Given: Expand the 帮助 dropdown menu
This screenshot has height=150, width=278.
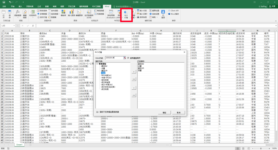Looking at the screenshot, I should pyautogui.click(x=154, y=17).
